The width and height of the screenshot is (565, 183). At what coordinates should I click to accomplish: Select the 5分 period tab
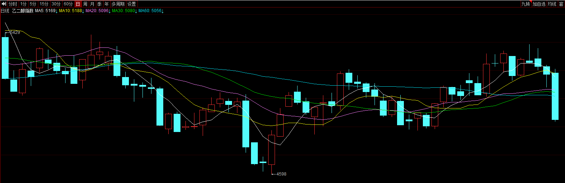pos(33,4)
